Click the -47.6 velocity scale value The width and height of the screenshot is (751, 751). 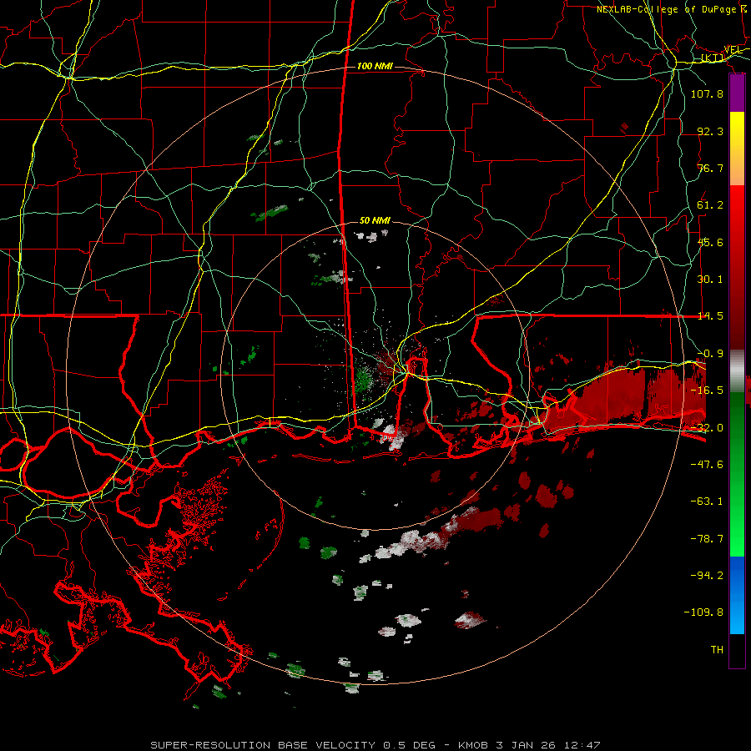(707, 465)
